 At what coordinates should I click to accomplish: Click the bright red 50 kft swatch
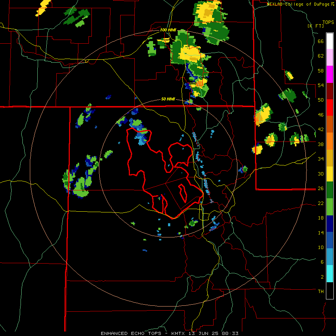[x=330, y=108]
